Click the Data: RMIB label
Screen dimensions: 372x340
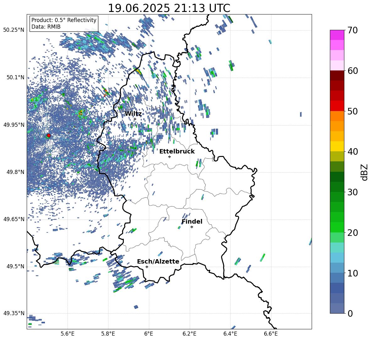[x=46, y=27]
